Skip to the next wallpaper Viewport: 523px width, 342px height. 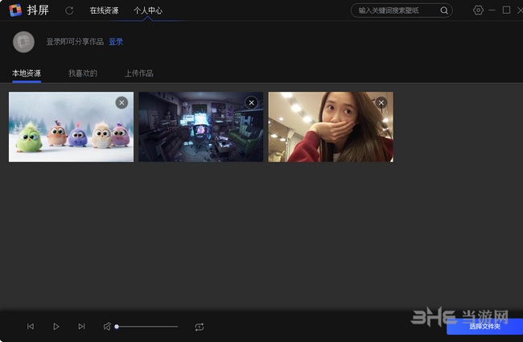click(x=81, y=327)
